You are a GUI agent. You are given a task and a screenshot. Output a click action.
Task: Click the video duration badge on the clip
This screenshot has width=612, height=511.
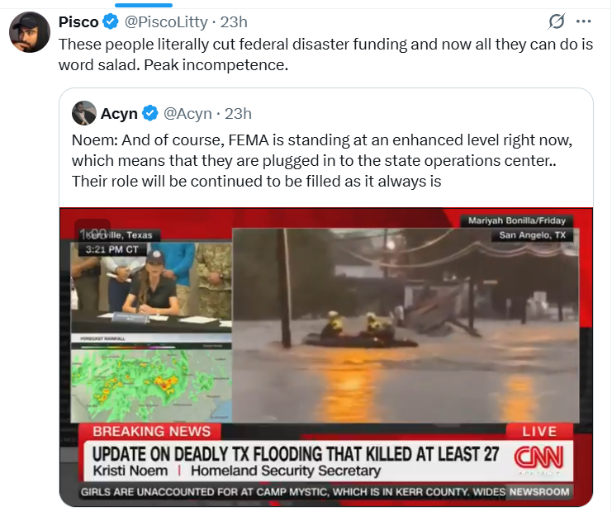[x=93, y=234]
